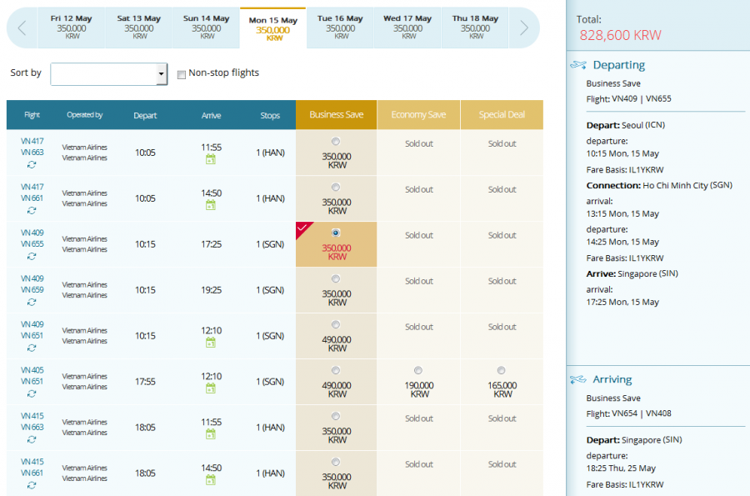
Task: Click refresh icon under VN 409 VN 655
Action: (32, 257)
